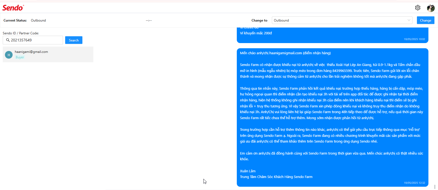The width and height of the screenshot is (438, 190).
Task: Click the 'Trung Tâm Chăm Sóc Khách Hàng' line
Action: click(276, 177)
